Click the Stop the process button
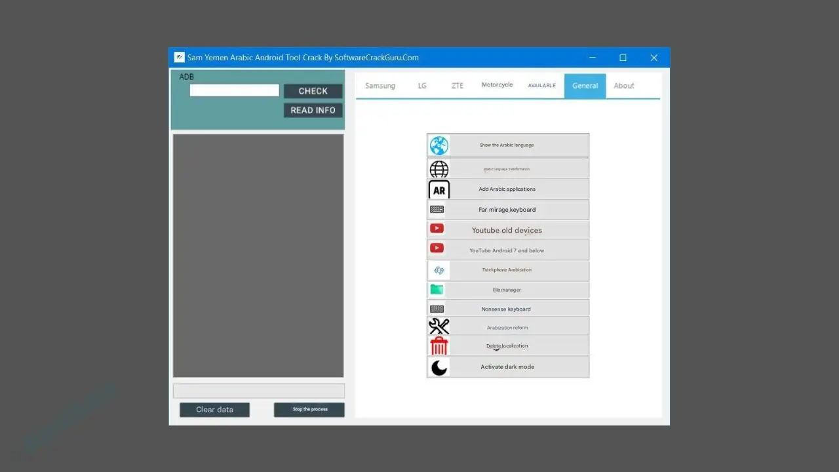The image size is (839, 472). click(309, 410)
